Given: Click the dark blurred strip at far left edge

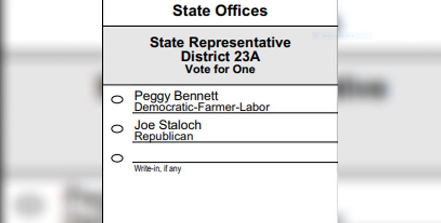Looking at the screenshot, I should [3, 111].
